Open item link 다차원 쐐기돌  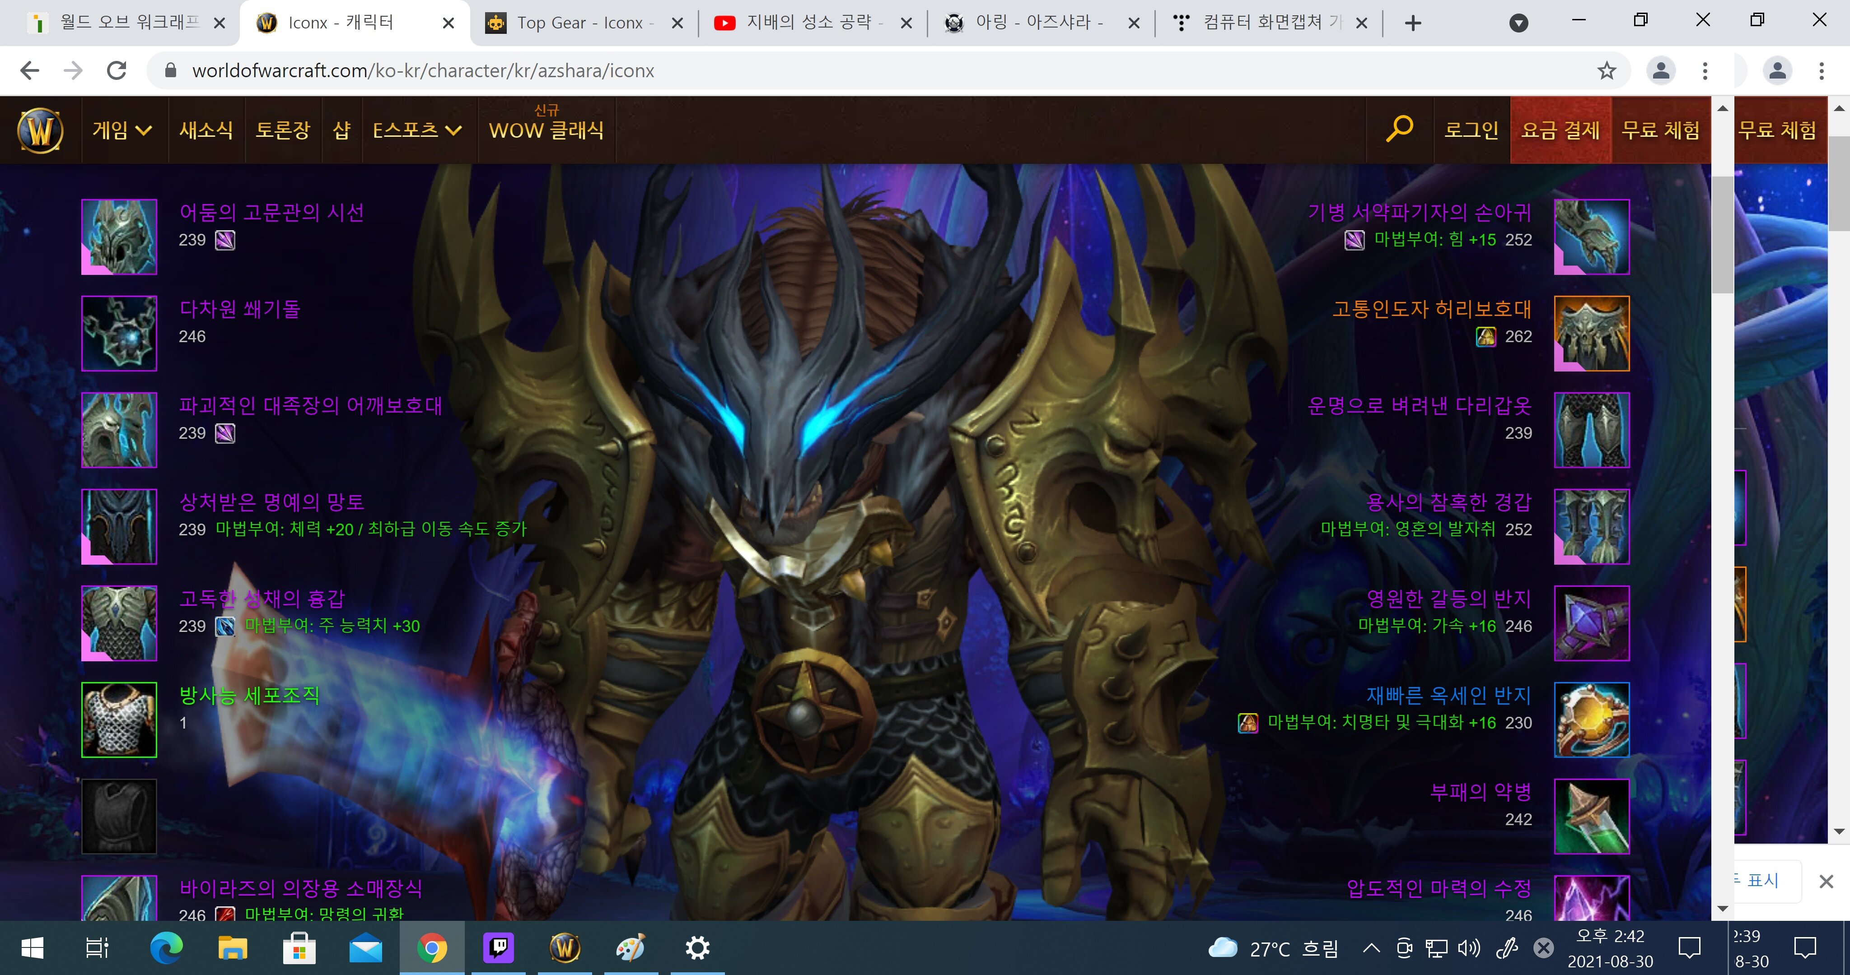click(239, 309)
